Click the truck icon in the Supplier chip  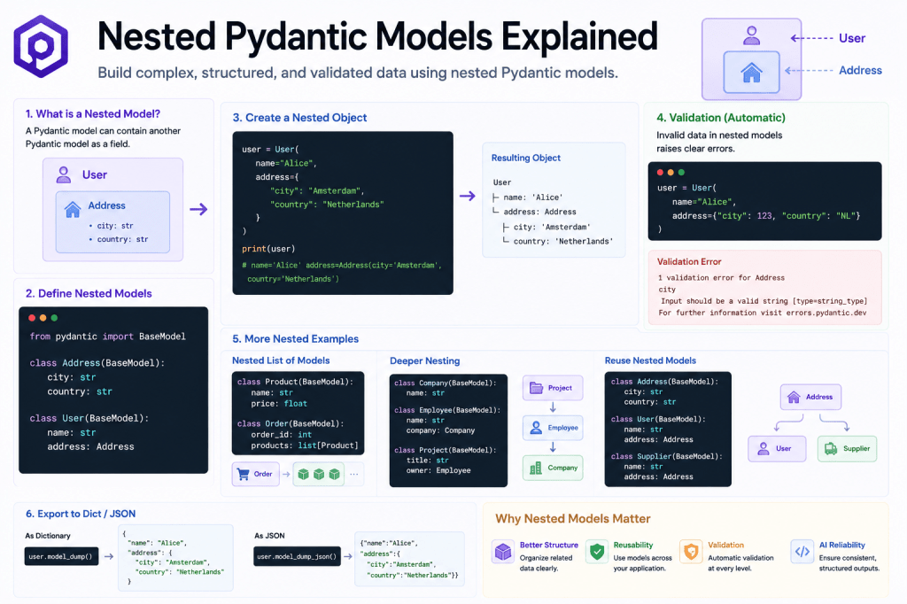pos(831,448)
